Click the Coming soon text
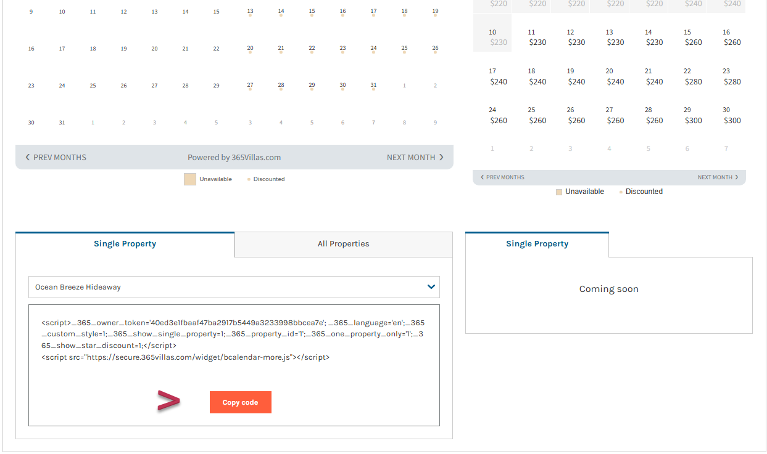Viewport: 767px width, 454px height. tap(608, 289)
